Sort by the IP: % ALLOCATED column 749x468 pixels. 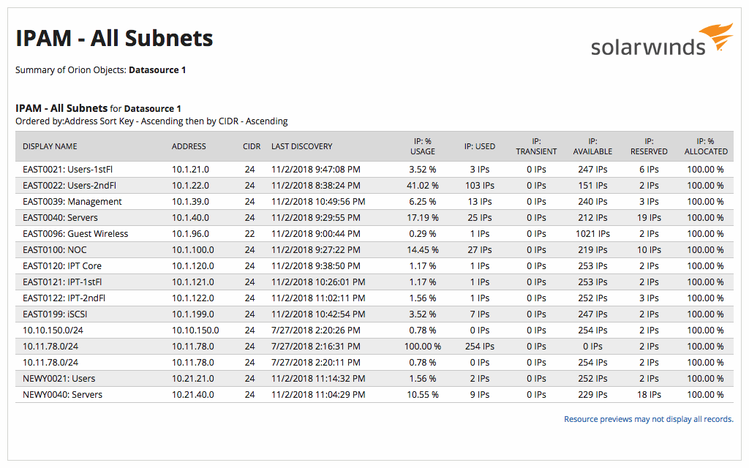pyautogui.click(x=705, y=146)
